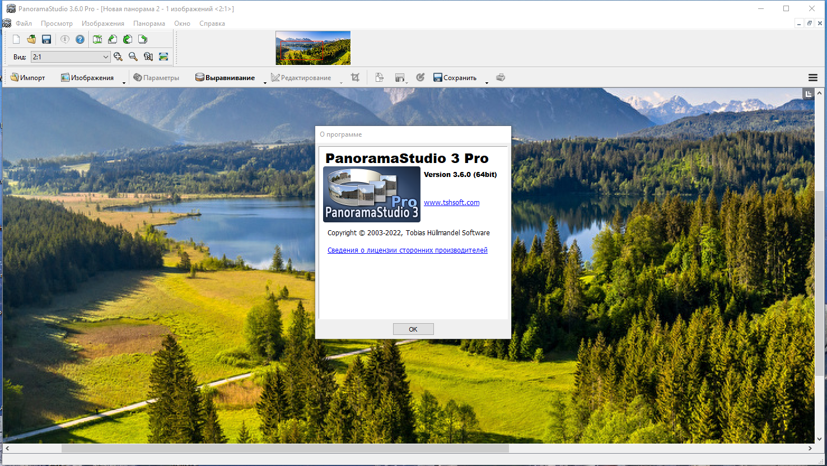Open the www.tshsoft.com link
The image size is (827, 466).
pos(451,203)
